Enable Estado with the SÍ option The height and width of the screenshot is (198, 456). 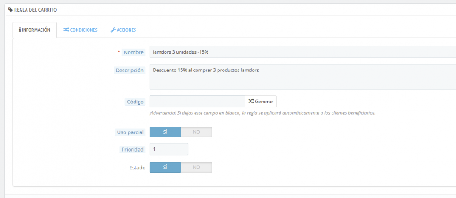pyautogui.click(x=165, y=168)
